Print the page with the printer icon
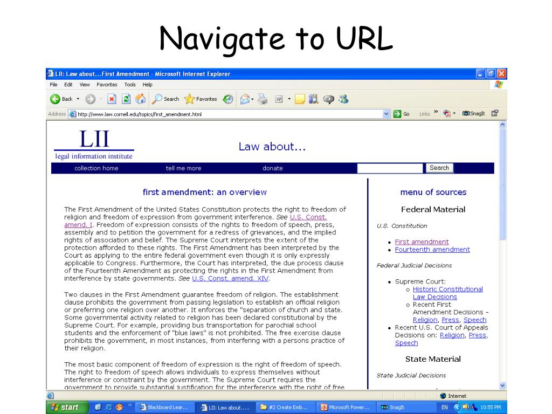The width and height of the screenshot is (552, 414). [263, 99]
